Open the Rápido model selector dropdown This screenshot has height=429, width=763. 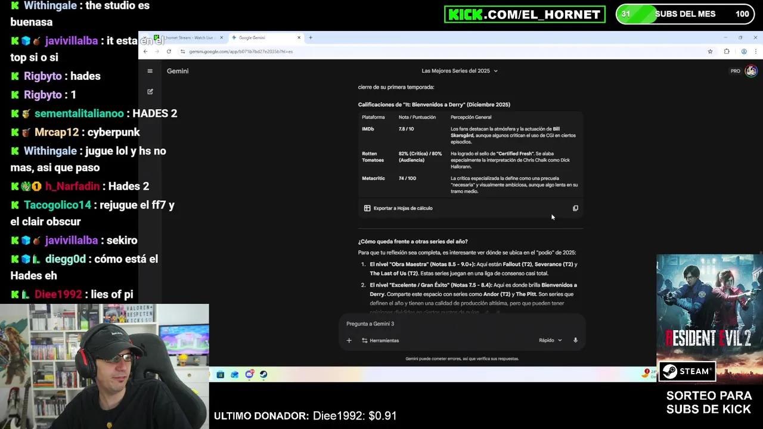(550, 340)
